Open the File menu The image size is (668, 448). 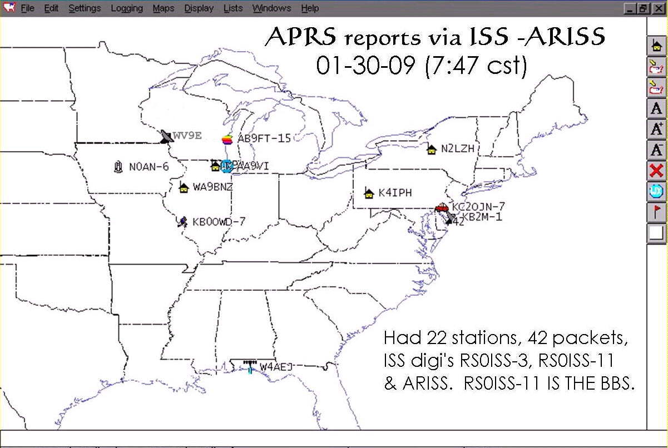coord(28,8)
